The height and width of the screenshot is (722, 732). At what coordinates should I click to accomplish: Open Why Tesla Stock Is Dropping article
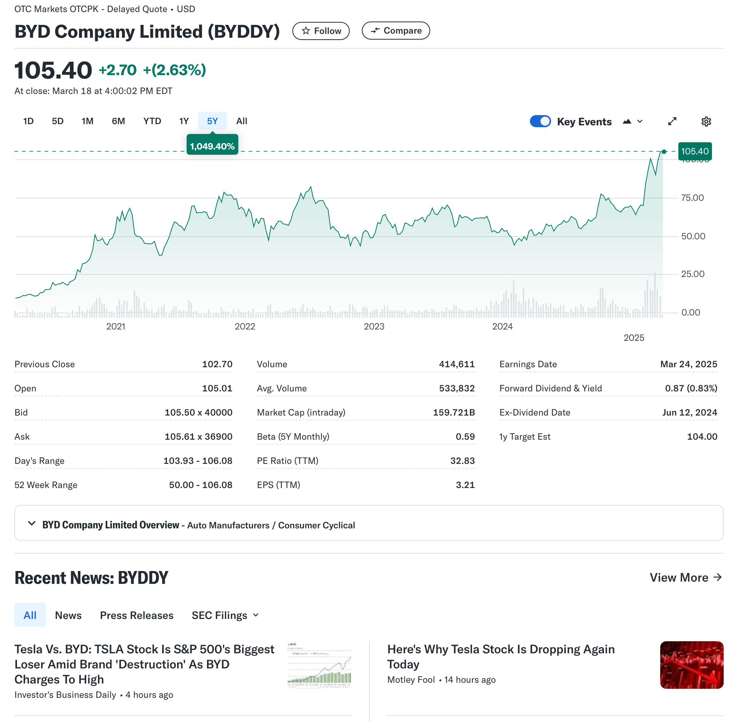(x=500, y=657)
